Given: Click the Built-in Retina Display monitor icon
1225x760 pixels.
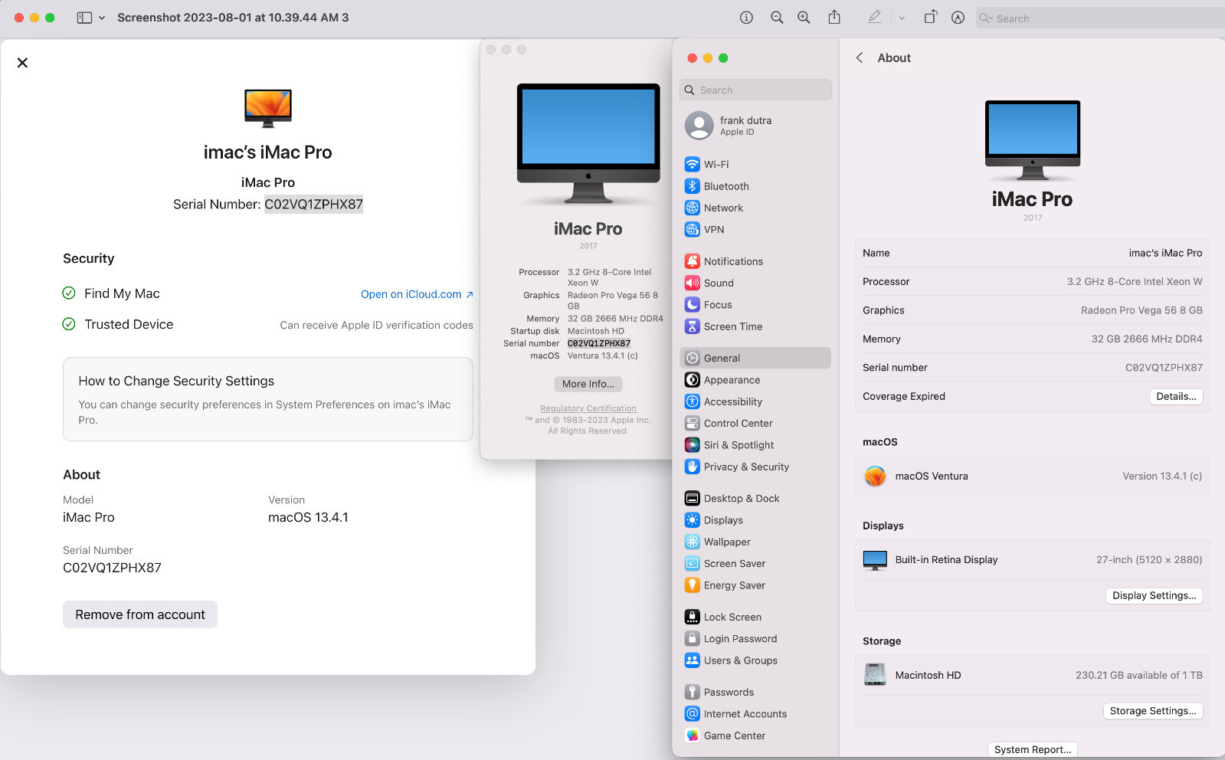Looking at the screenshot, I should (x=875, y=560).
